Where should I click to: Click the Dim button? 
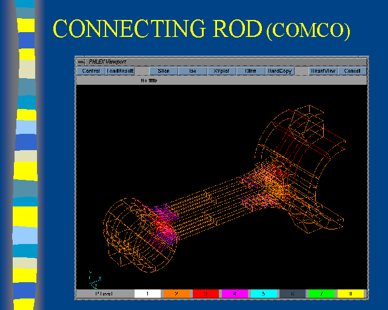click(250, 71)
